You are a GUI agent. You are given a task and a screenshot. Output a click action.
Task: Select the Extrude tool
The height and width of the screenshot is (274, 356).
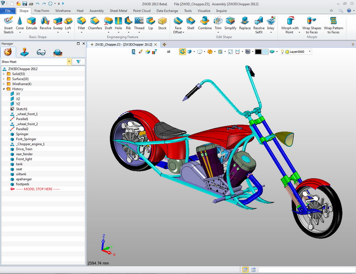point(32,23)
